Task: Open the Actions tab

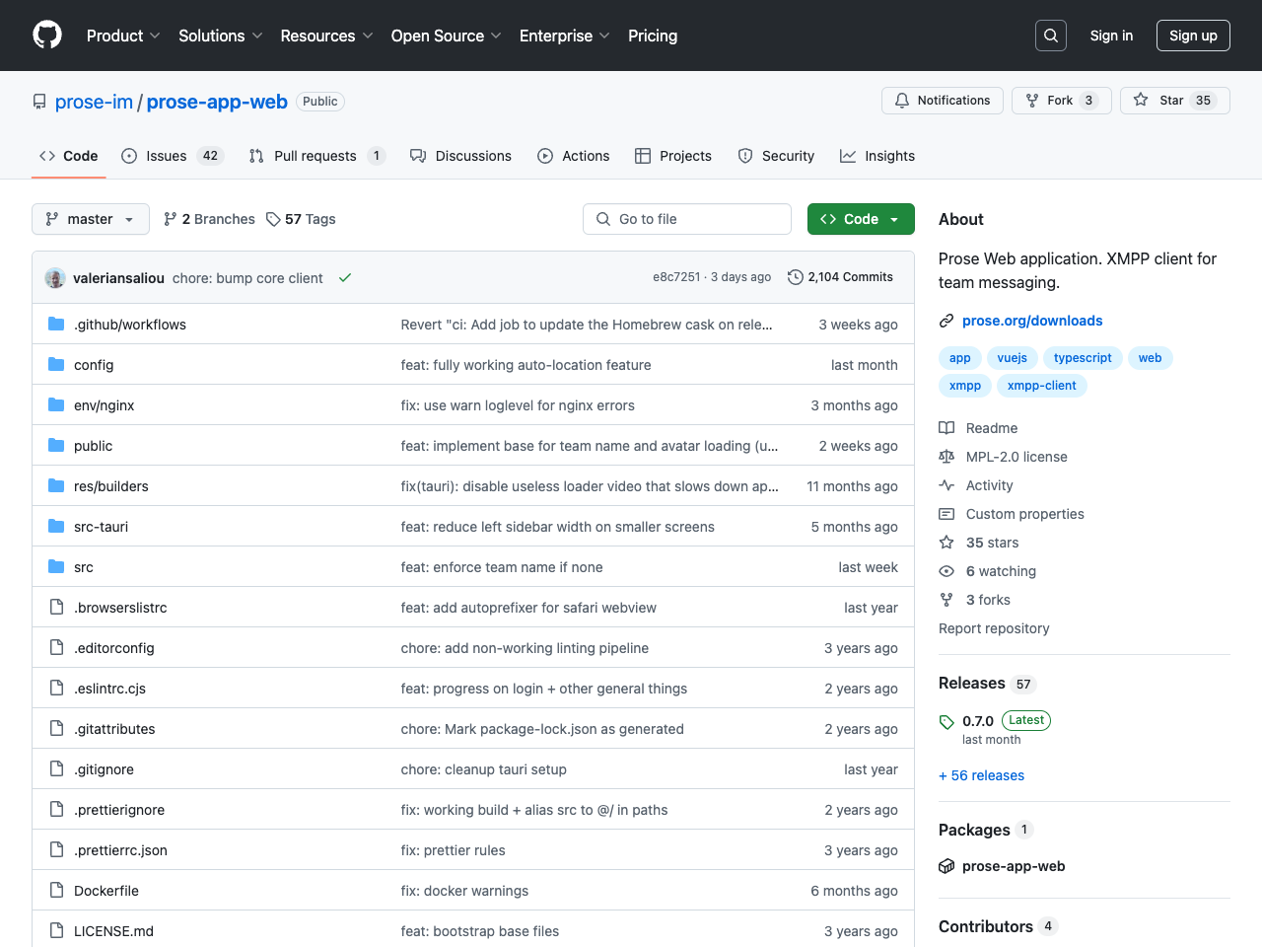Action: tap(574, 156)
